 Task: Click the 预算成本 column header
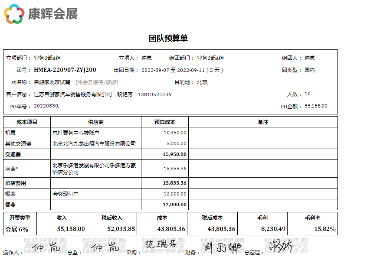[x=164, y=122]
